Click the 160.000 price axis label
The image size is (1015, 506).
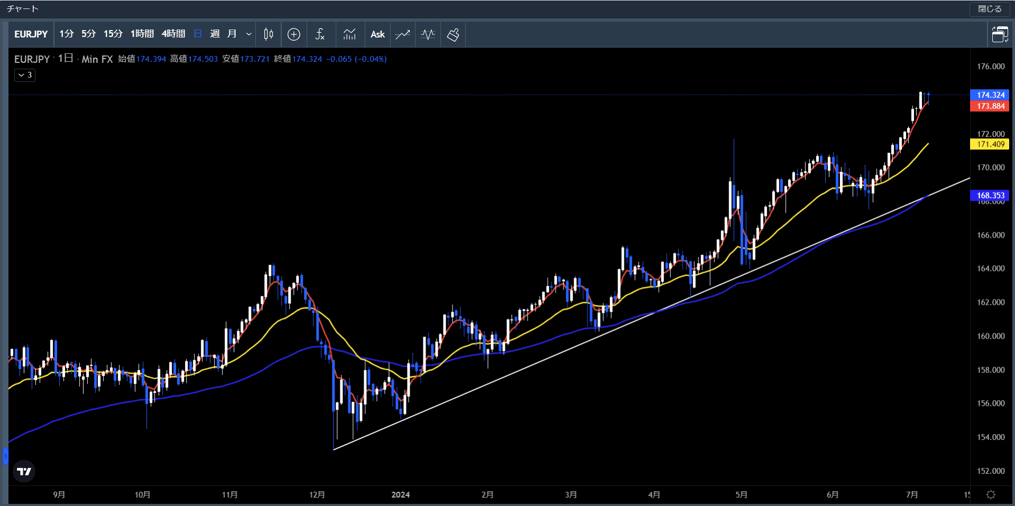coord(991,336)
